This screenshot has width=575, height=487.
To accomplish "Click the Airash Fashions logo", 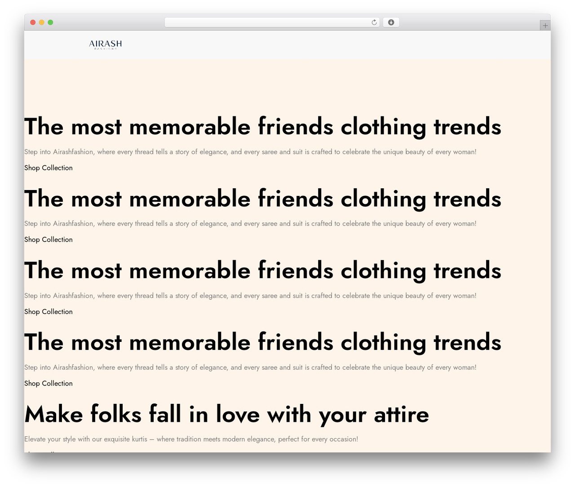I will (106, 44).
